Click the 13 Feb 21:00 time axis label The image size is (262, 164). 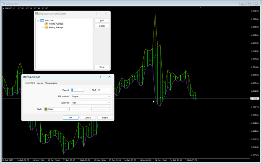coord(115,160)
